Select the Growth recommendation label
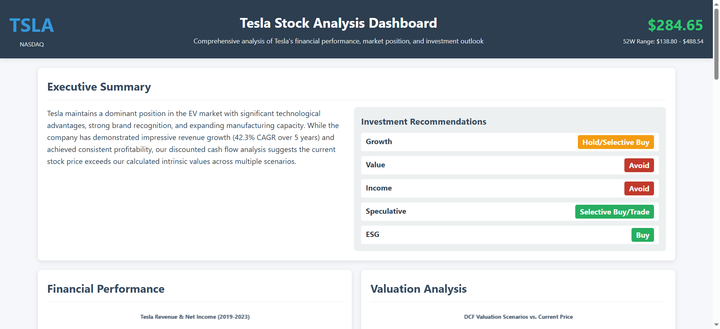The image size is (720, 329). click(379, 142)
